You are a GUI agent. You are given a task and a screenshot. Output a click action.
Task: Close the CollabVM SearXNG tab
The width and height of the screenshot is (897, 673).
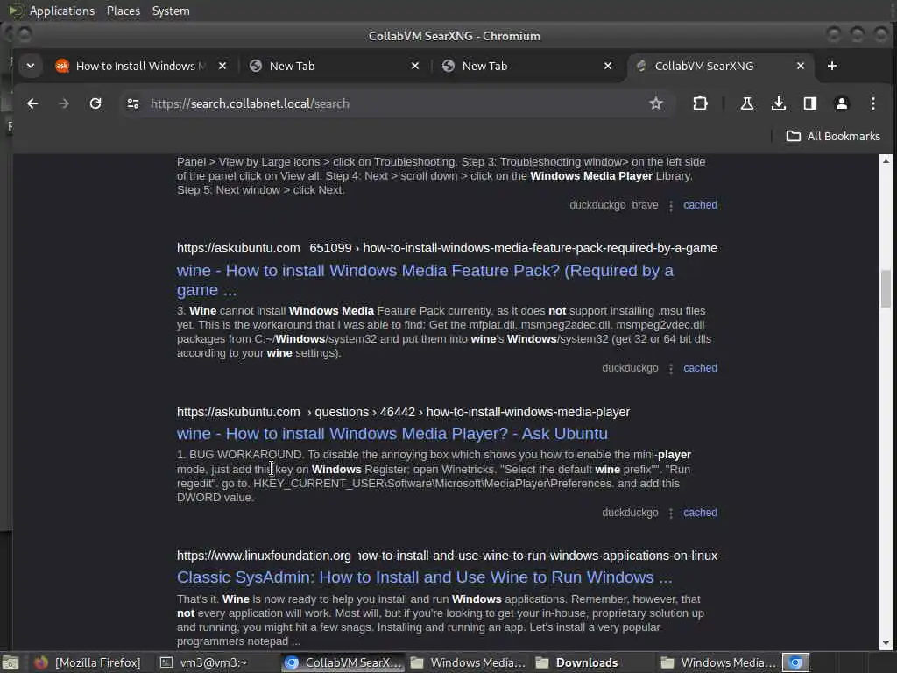[x=801, y=66]
